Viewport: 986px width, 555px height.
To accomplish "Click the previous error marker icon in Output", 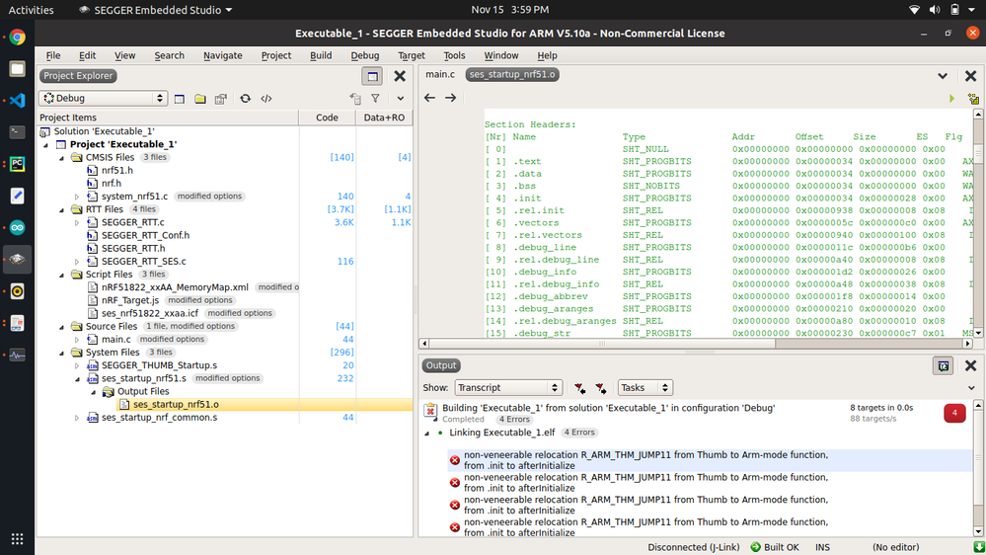I will tap(579, 388).
